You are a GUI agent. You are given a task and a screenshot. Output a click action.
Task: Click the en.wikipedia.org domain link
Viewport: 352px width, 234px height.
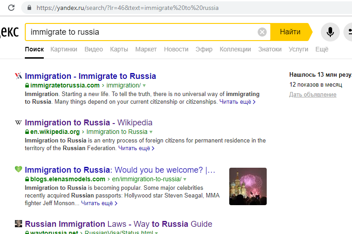(x=55, y=132)
